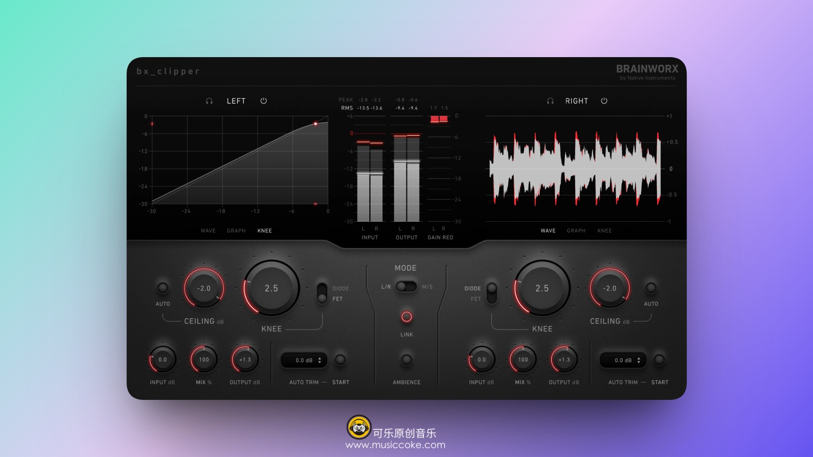Flip the MODE switch between L/R and M/S
Screen dimensions: 813x457
(x=406, y=287)
